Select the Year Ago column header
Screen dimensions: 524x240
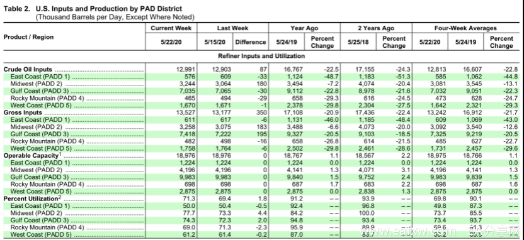coord(304,28)
